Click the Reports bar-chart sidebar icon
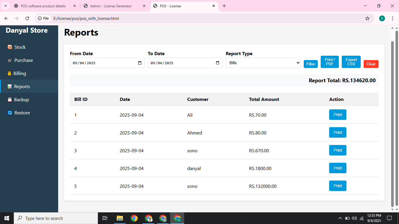 tap(9, 86)
